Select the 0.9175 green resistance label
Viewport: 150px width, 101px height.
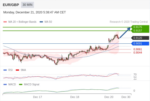click(x=138, y=27)
